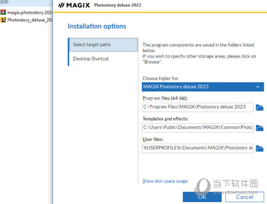Select magix.photostory file name in explorer
Viewport: 267px width, 204px height.
coord(30,12)
